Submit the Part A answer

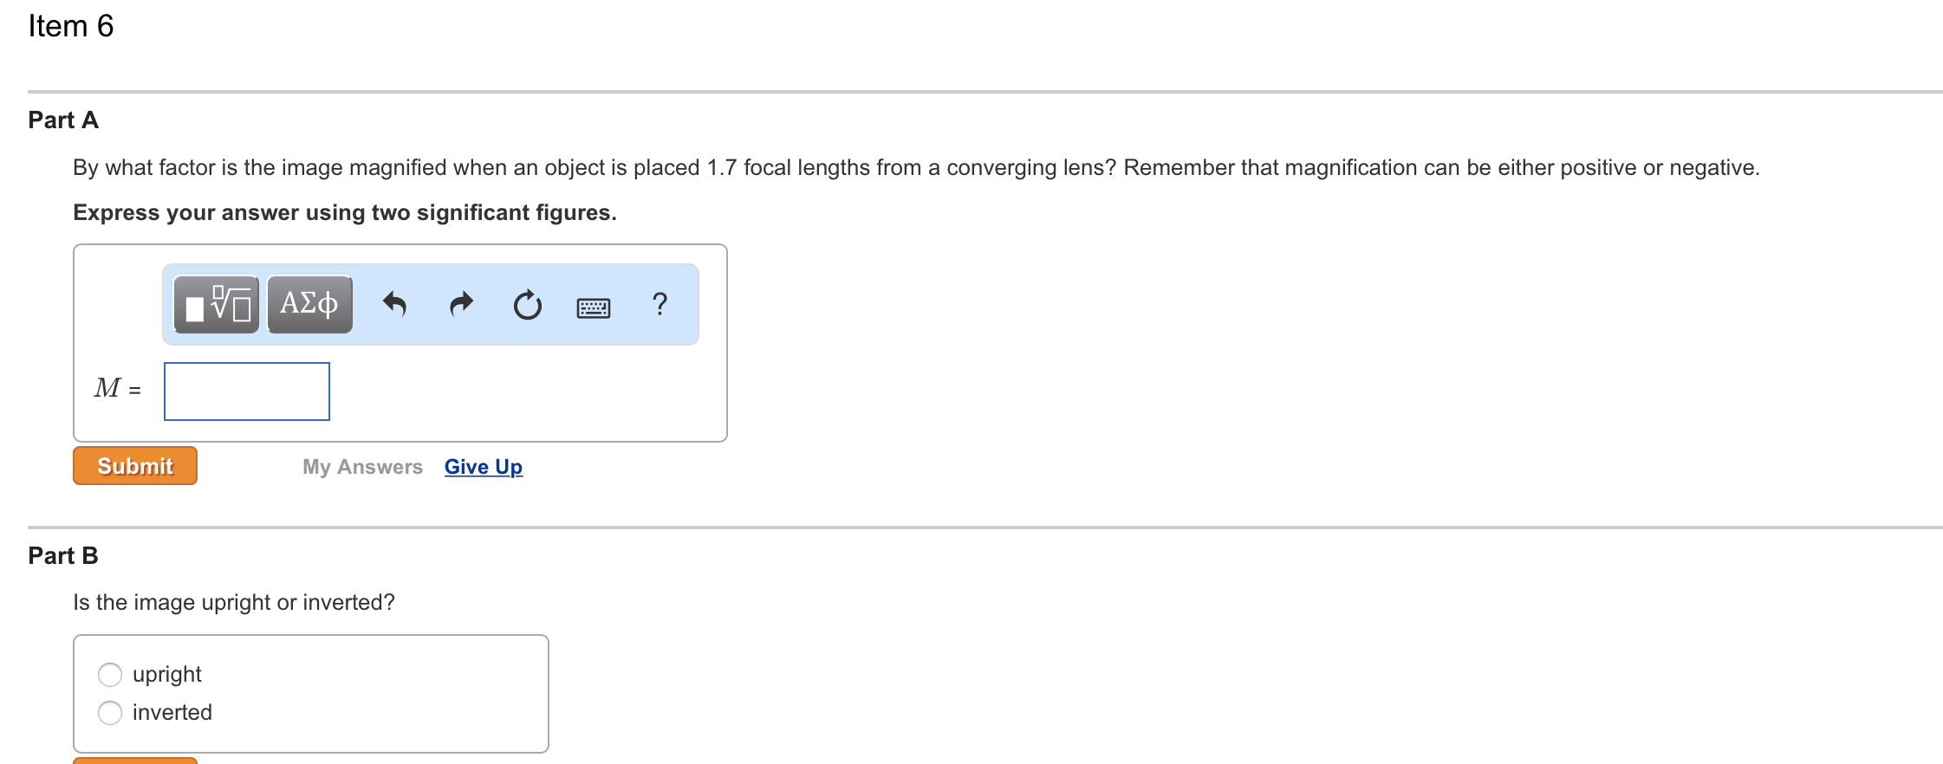click(x=135, y=466)
